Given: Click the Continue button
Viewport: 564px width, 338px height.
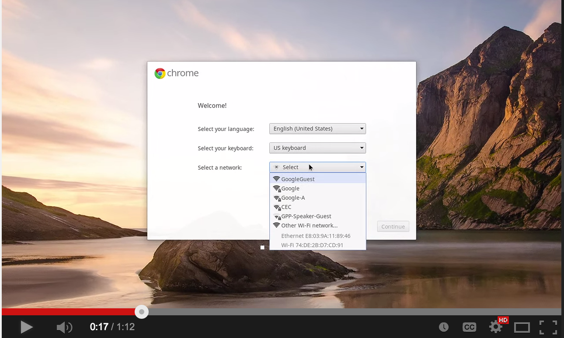Looking at the screenshot, I should 393,227.
